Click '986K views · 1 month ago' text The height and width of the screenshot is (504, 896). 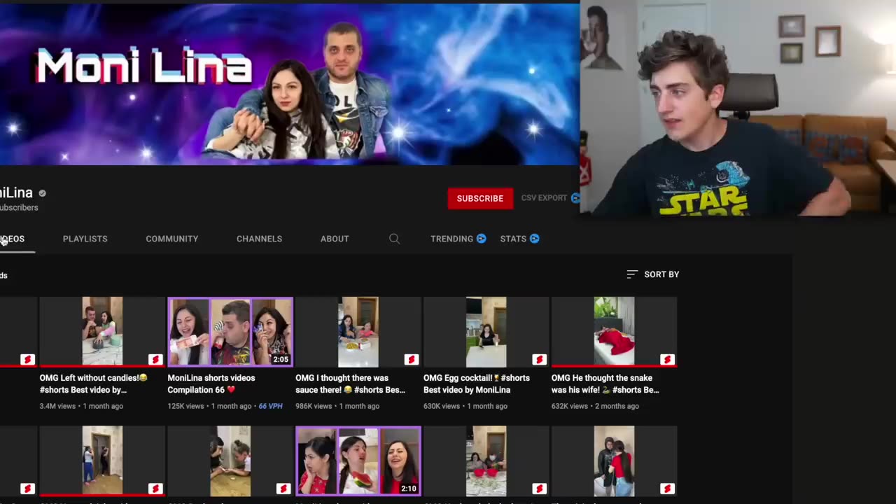tap(339, 406)
